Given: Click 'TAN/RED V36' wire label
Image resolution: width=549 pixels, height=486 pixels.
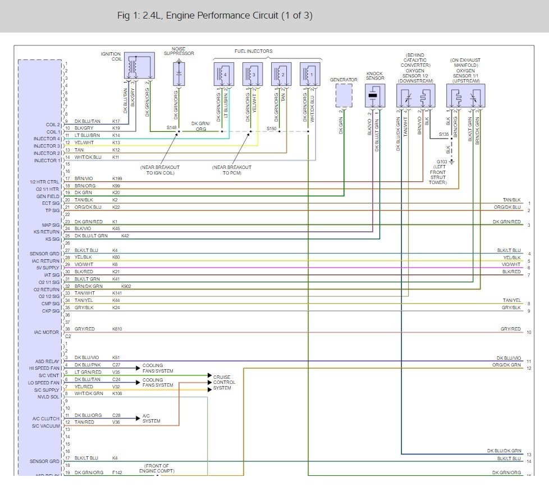Looking at the screenshot, I should pos(97,422).
